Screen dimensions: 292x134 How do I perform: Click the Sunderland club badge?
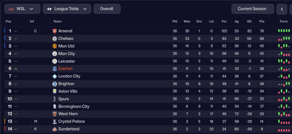pos(55,129)
